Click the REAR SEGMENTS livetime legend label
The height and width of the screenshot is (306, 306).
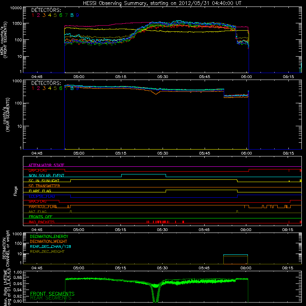pos(51,298)
